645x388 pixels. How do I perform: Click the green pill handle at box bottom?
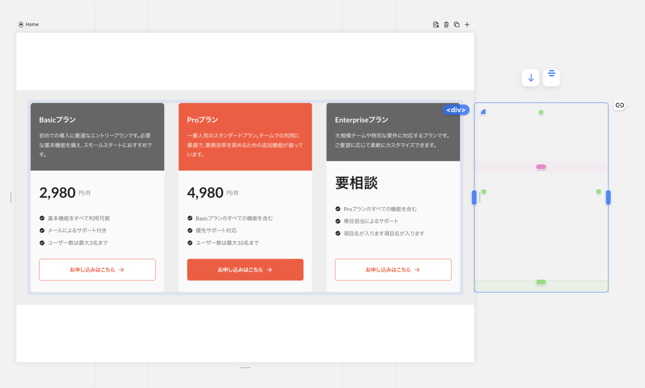(x=541, y=282)
